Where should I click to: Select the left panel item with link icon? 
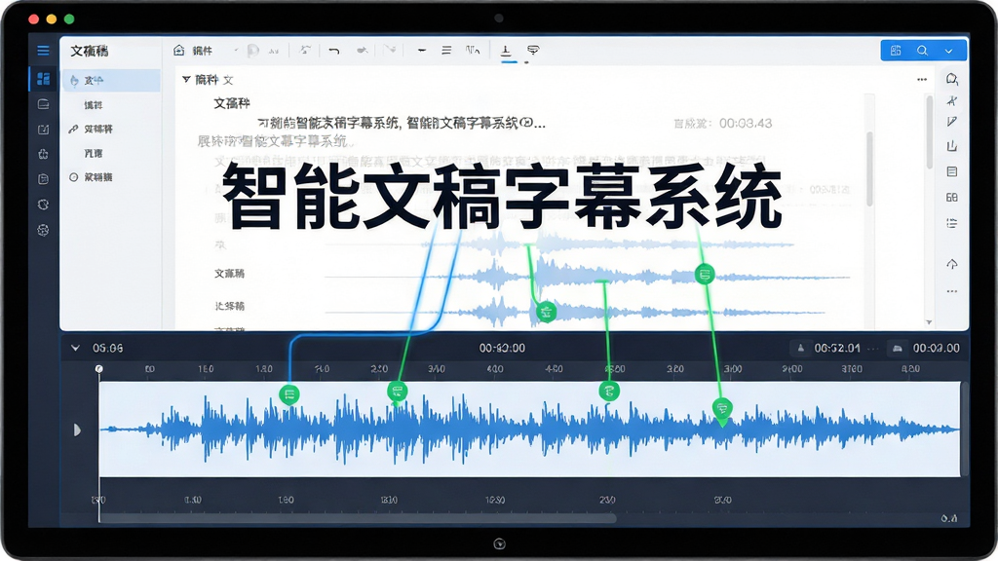(111, 130)
